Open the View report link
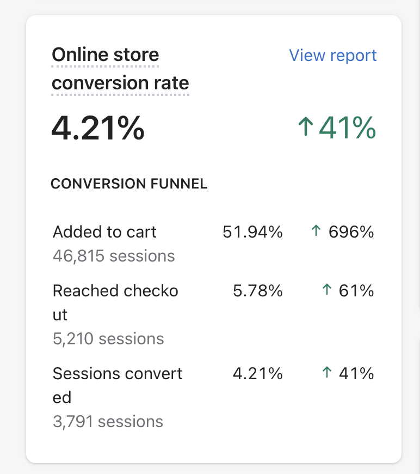Image resolution: width=420 pixels, height=474 pixels. click(x=332, y=56)
